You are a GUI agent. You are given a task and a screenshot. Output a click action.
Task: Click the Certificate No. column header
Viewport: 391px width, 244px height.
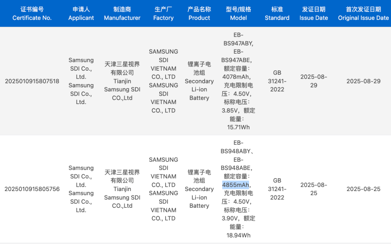coord(32,13)
